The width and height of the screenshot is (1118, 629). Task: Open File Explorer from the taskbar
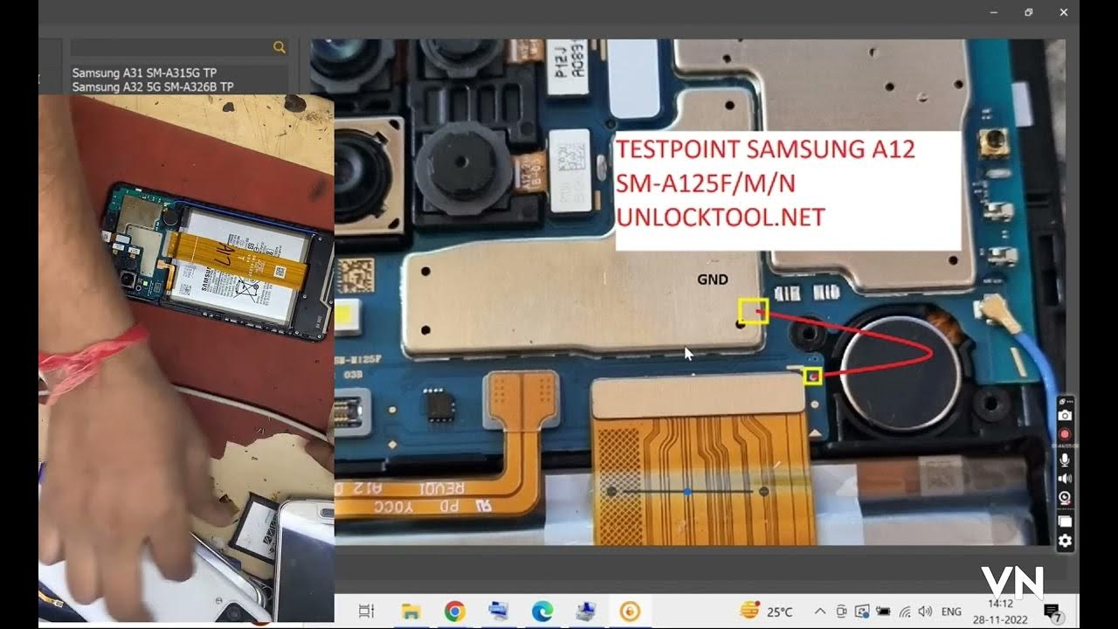click(x=411, y=612)
